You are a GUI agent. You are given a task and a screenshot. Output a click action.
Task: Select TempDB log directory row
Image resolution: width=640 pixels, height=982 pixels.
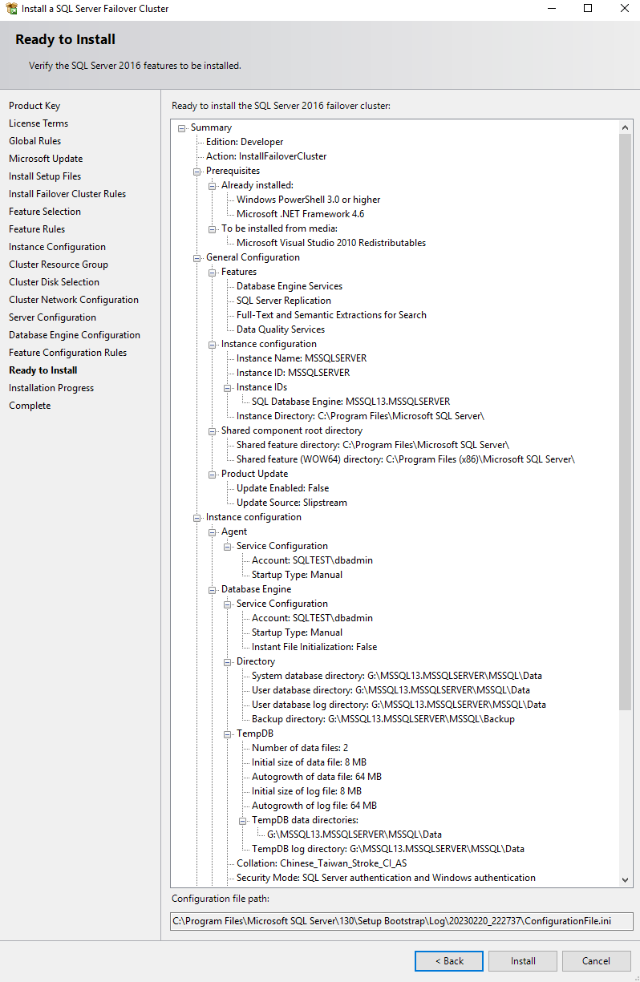388,849
